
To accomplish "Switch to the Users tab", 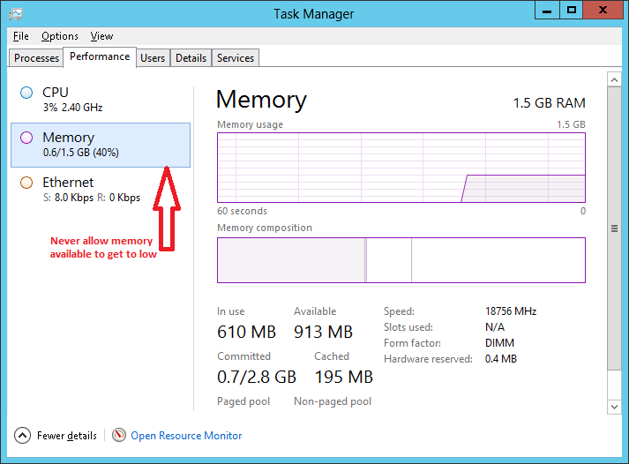I will pos(153,58).
